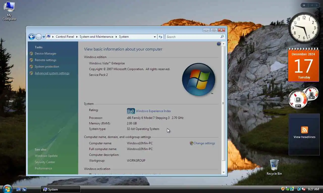Screen dimensions: 323x193
Task: Click the green checkmark tray icon
Action: click(x=287, y=189)
